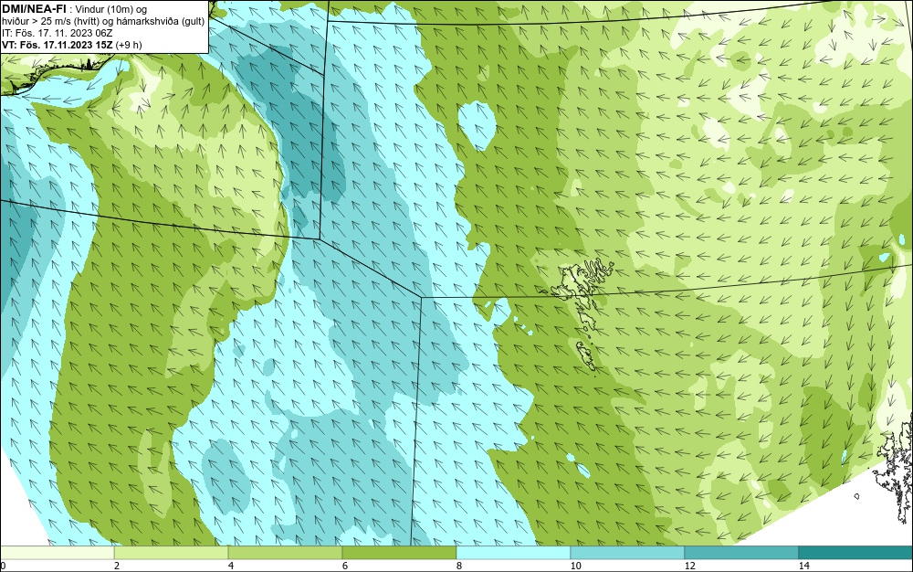
Task: Click the 12–14 m/s teal legend color
Action: 741,552
